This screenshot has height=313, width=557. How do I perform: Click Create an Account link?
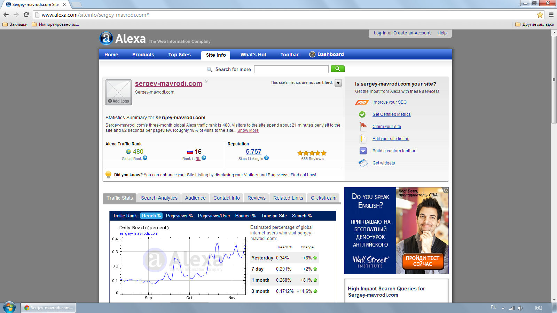412,33
